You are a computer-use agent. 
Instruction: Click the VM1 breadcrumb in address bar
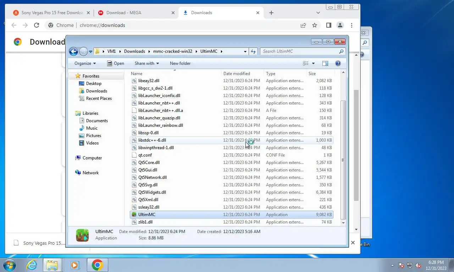tap(111, 51)
